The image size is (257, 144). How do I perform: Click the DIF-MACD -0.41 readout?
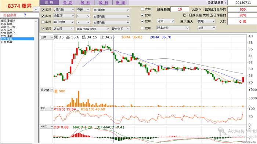point(110,127)
